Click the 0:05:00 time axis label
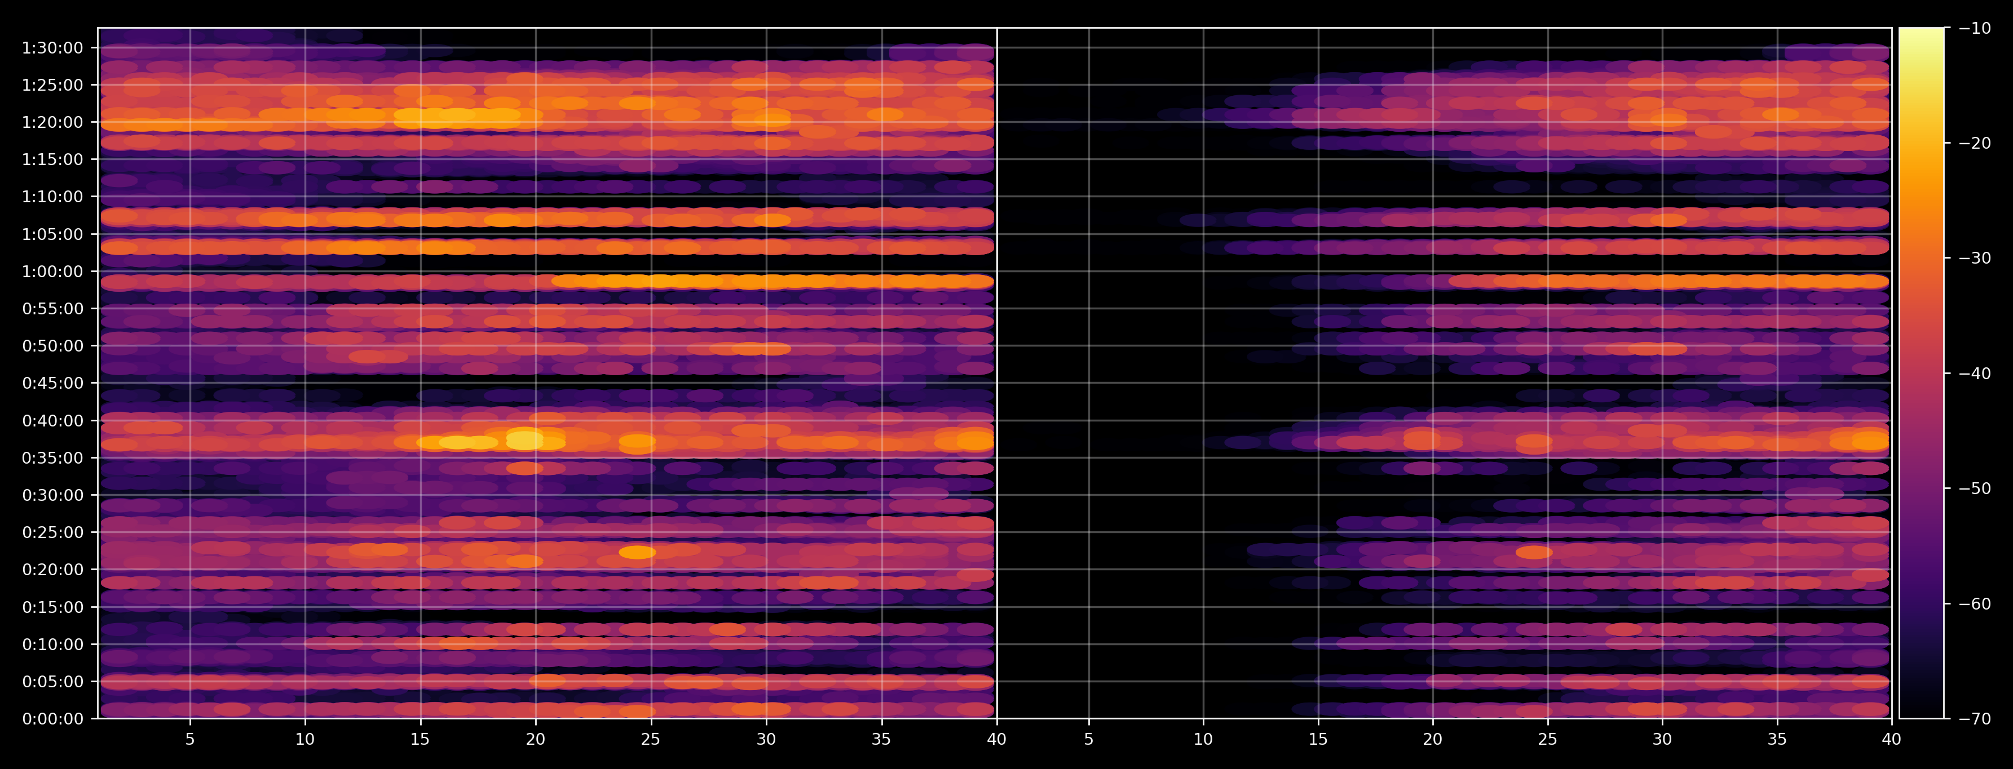 52,682
